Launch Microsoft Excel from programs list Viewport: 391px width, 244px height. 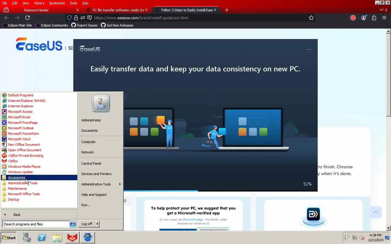[x=19, y=117]
